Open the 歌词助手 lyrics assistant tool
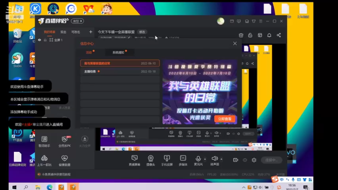 [44, 141]
